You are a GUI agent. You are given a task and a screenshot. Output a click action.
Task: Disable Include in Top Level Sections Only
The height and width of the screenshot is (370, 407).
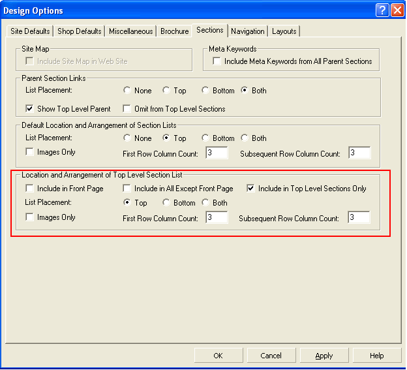pos(250,189)
